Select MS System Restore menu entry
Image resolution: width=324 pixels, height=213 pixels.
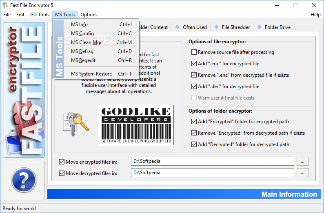tap(101, 74)
